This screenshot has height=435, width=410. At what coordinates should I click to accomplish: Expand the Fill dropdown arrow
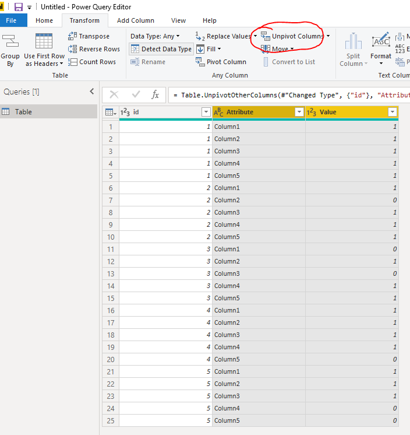pos(219,49)
